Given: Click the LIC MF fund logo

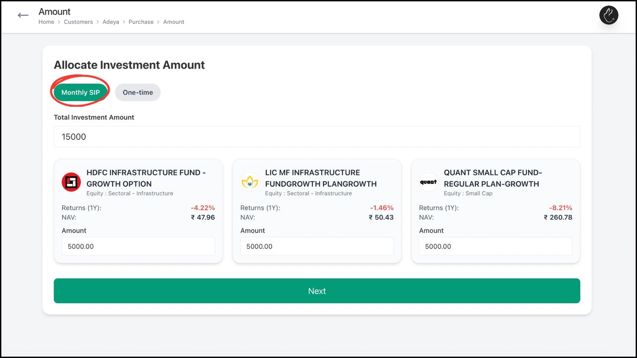Looking at the screenshot, I should [250, 182].
